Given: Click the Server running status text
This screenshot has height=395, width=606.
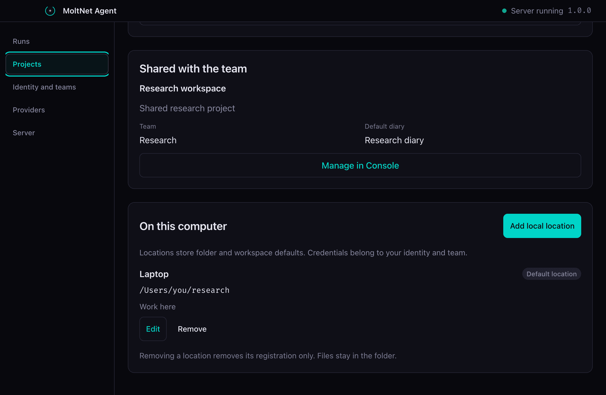Looking at the screenshot, I should 537,11.
